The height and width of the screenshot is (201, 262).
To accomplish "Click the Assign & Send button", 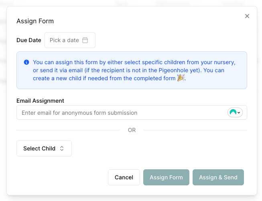I will 218,177.
